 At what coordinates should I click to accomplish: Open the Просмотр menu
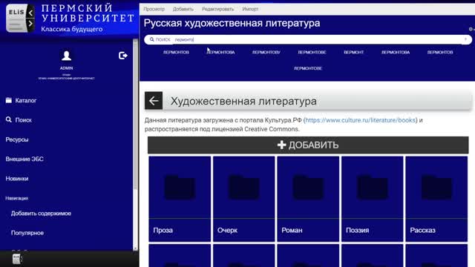(154, 9)
